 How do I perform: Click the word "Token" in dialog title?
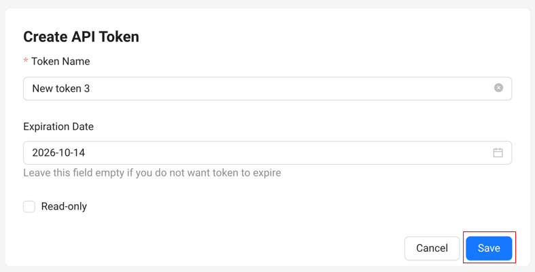[x=118, y=37]
